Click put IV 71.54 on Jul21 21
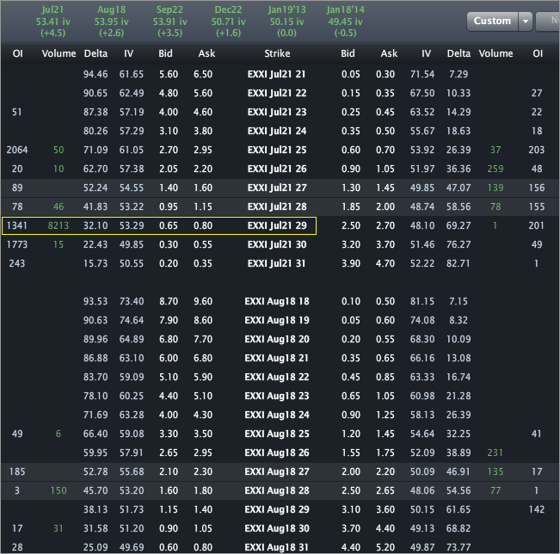The image size is (560, 554). (x=422, y=74)
